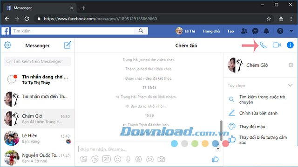Open Chém Gió group avatar in info panel

coord(235,65)
